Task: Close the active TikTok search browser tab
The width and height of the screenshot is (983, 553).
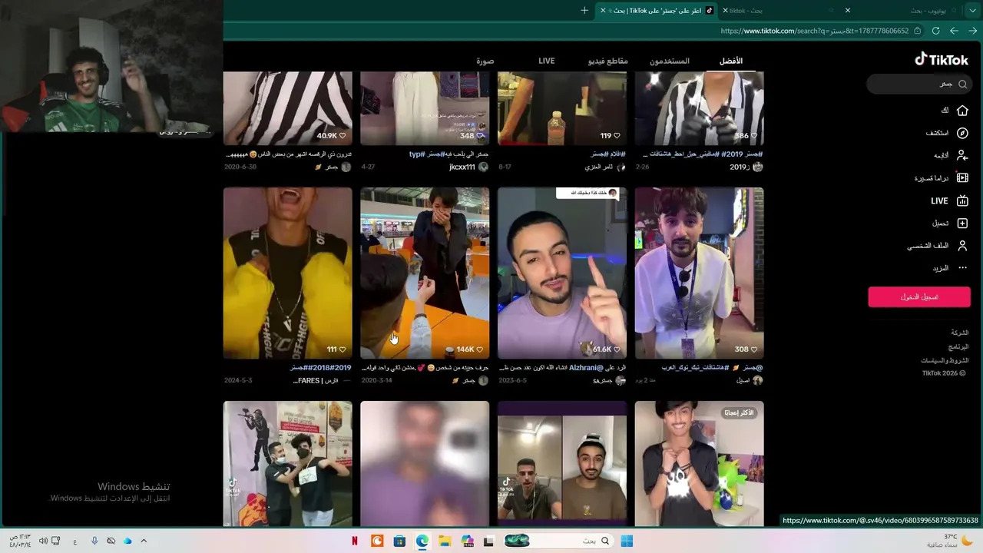Action: pos(603,11)
